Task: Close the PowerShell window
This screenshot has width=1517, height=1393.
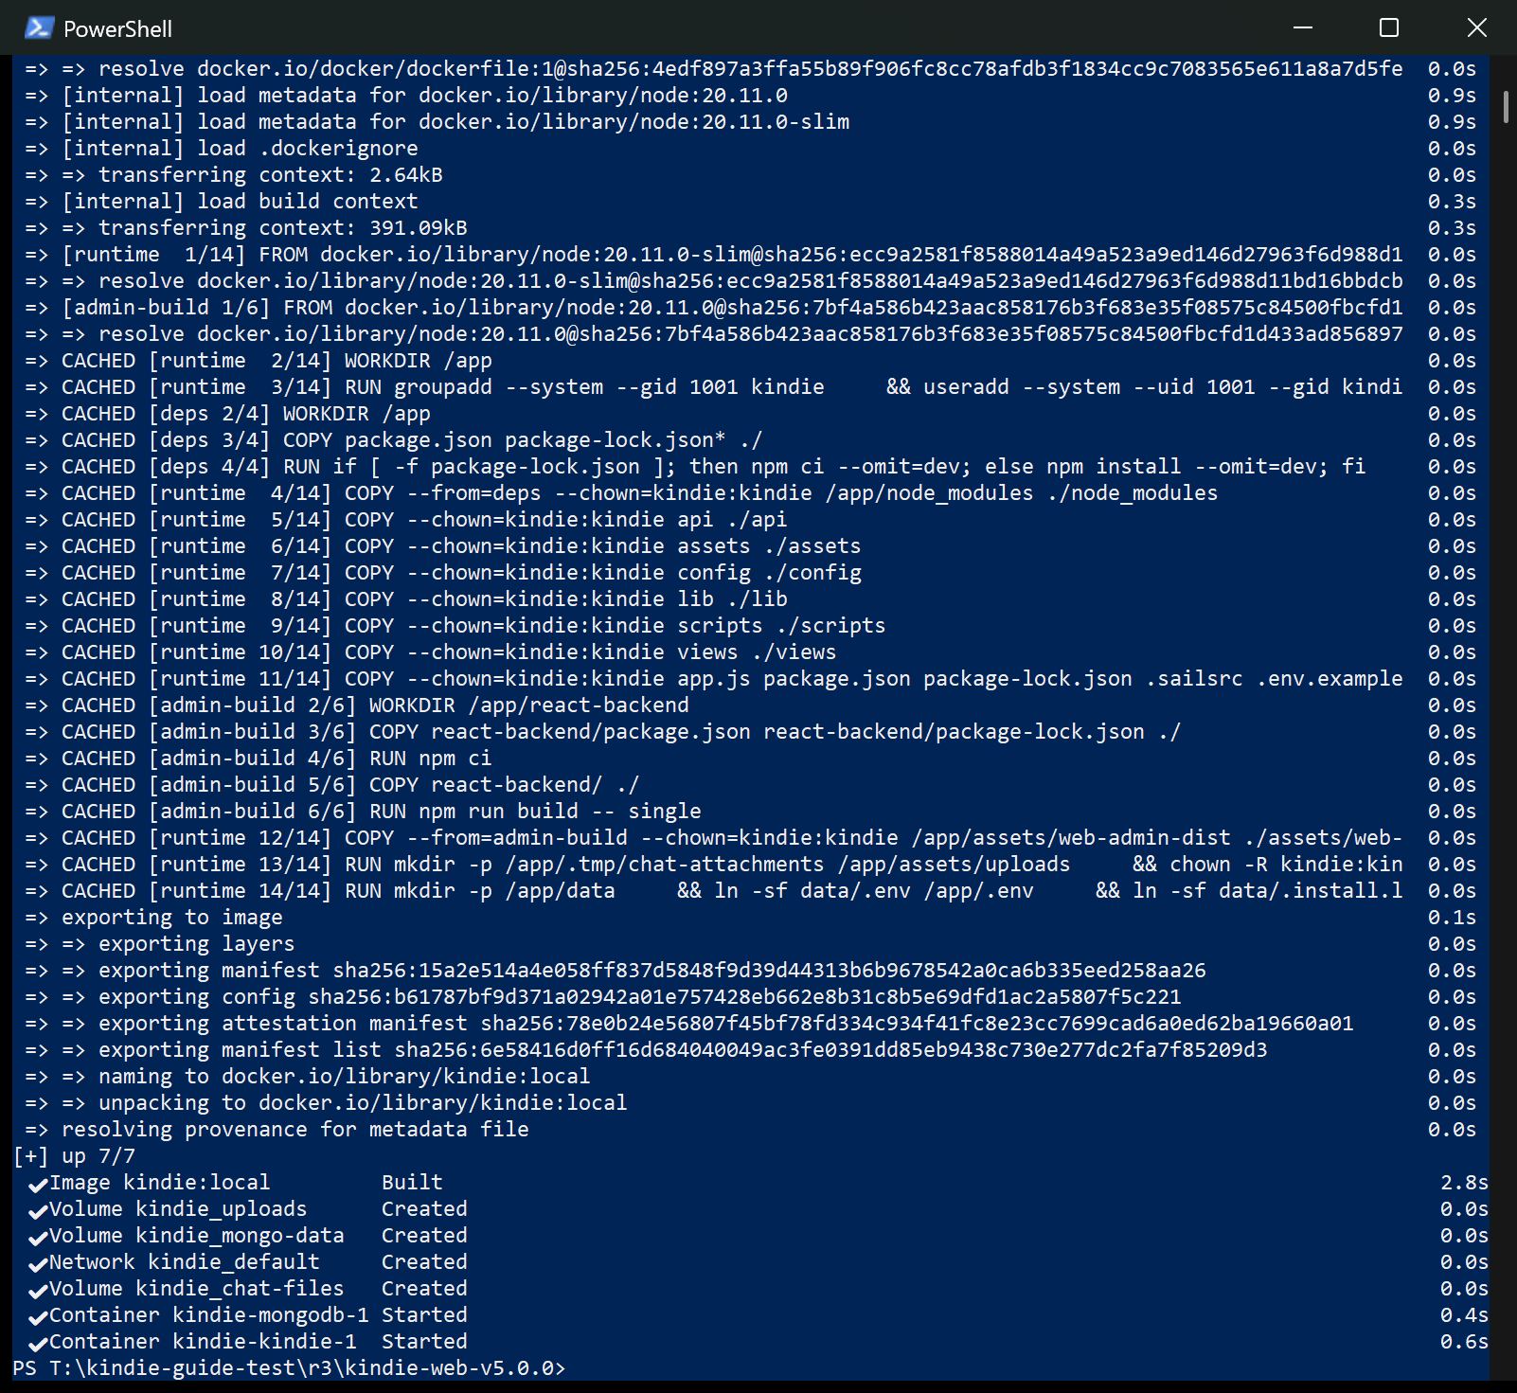Action: click(1476, 28)
